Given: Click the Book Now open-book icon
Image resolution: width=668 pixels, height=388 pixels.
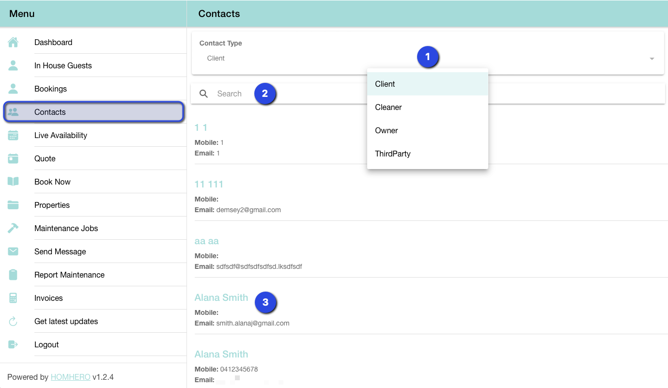Looking at the screenshot, I should point(13,182).
